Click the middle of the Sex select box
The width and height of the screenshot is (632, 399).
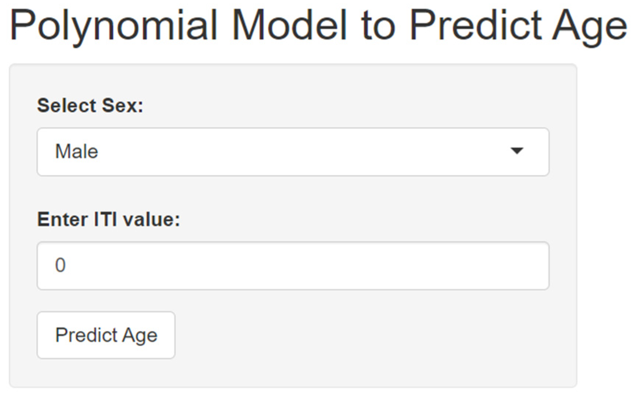click(x=293, y=152)
